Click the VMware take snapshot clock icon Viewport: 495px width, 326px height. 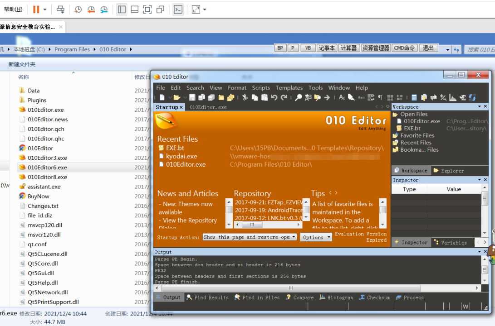pos(78,10)
